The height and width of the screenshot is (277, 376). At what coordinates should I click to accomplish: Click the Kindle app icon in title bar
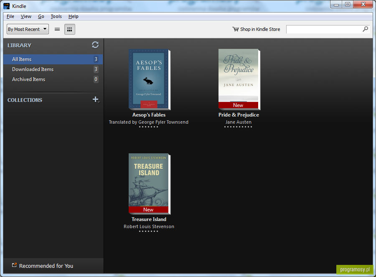6,6
